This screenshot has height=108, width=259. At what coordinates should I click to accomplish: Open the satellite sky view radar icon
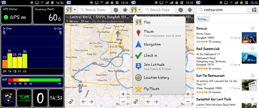[x=8, y=98]
